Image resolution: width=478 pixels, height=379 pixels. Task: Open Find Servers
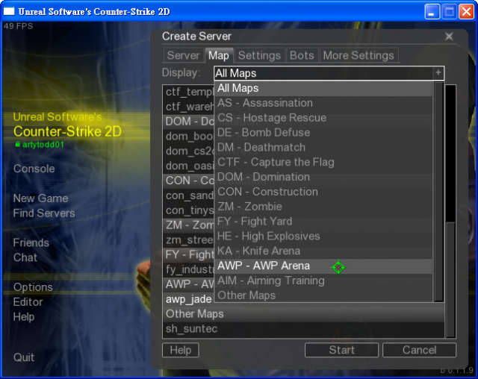44,213
